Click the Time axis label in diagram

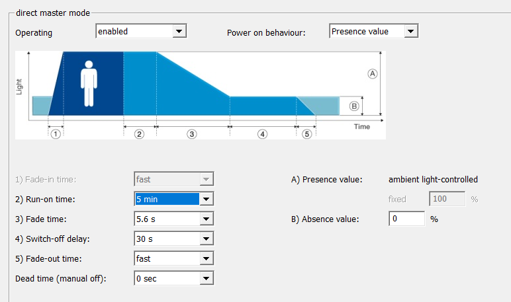361,126
